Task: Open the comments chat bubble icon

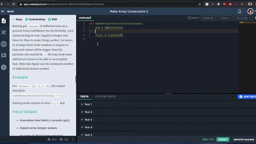Action: pyautogui.click(x=4, y=56)
